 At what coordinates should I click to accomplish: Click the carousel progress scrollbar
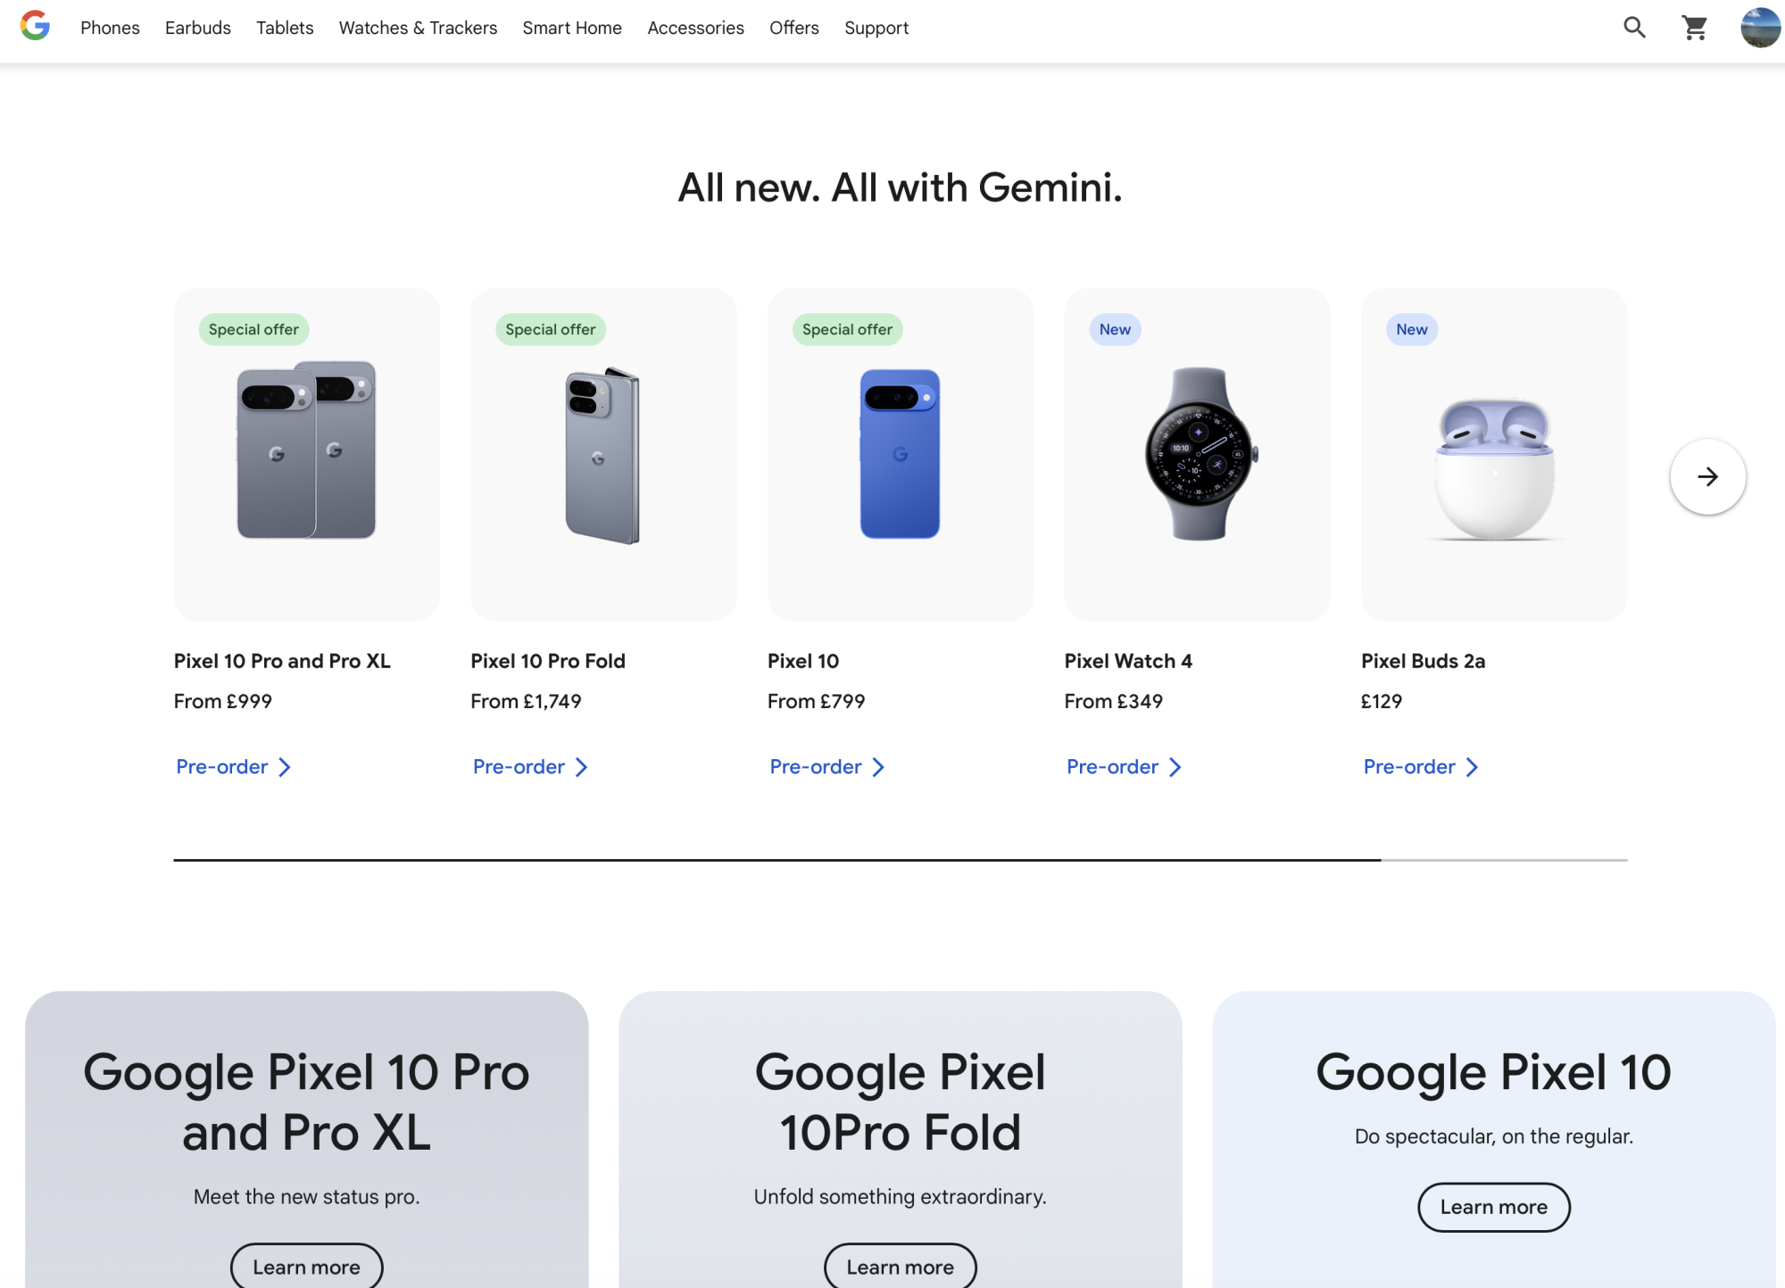pos(900,860)
